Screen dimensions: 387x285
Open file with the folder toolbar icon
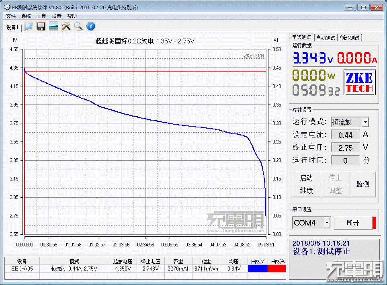point(29,26)
